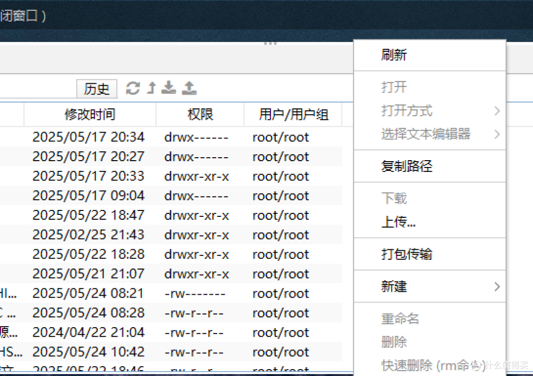
Task: Select the row dated 2025/02/25 21:43
Action: [x=171, y=235]
